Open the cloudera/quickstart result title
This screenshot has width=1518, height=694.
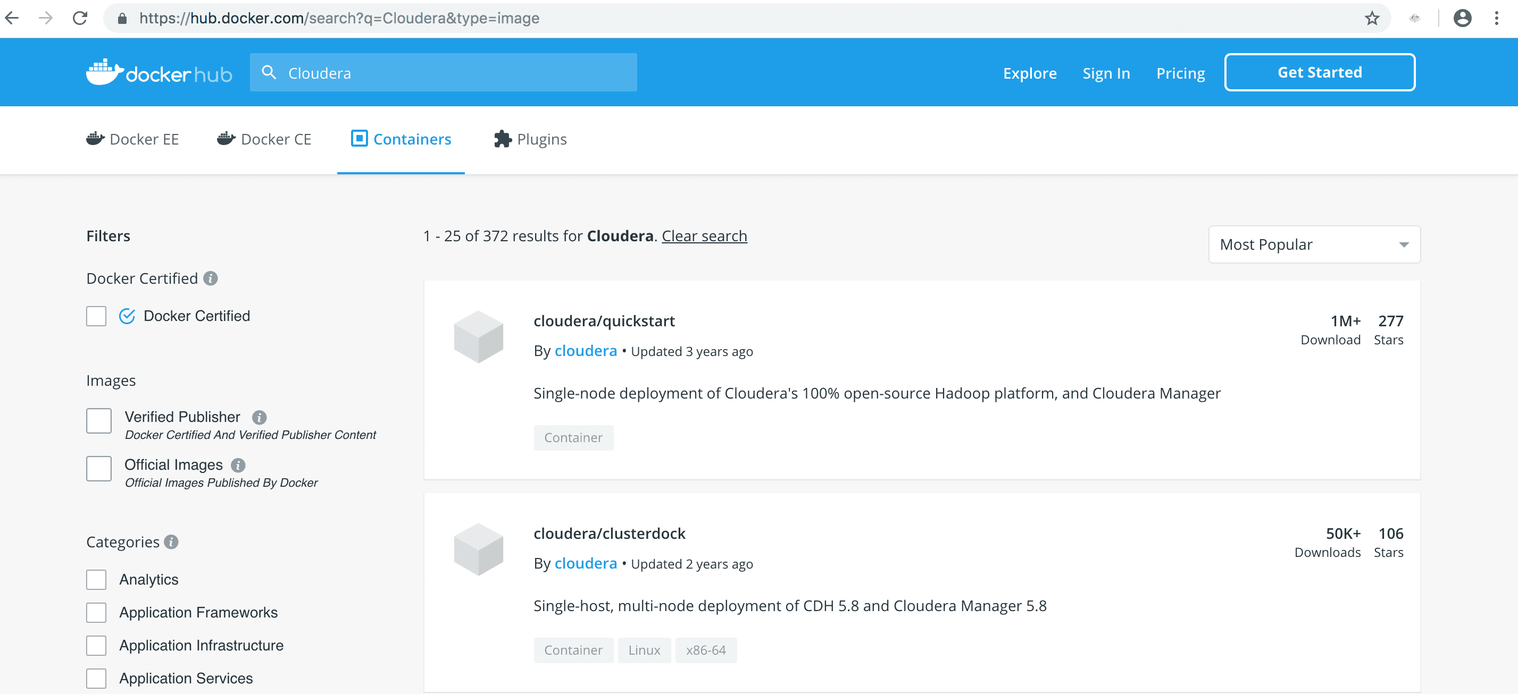coord(604,321)
